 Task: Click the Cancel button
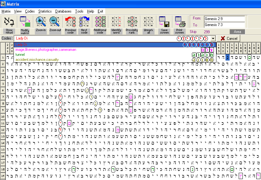tap(229, 38)
